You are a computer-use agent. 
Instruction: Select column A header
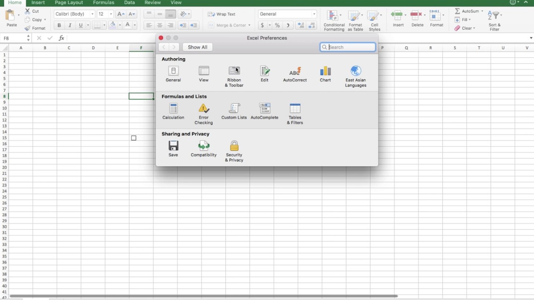click(21, 48)
